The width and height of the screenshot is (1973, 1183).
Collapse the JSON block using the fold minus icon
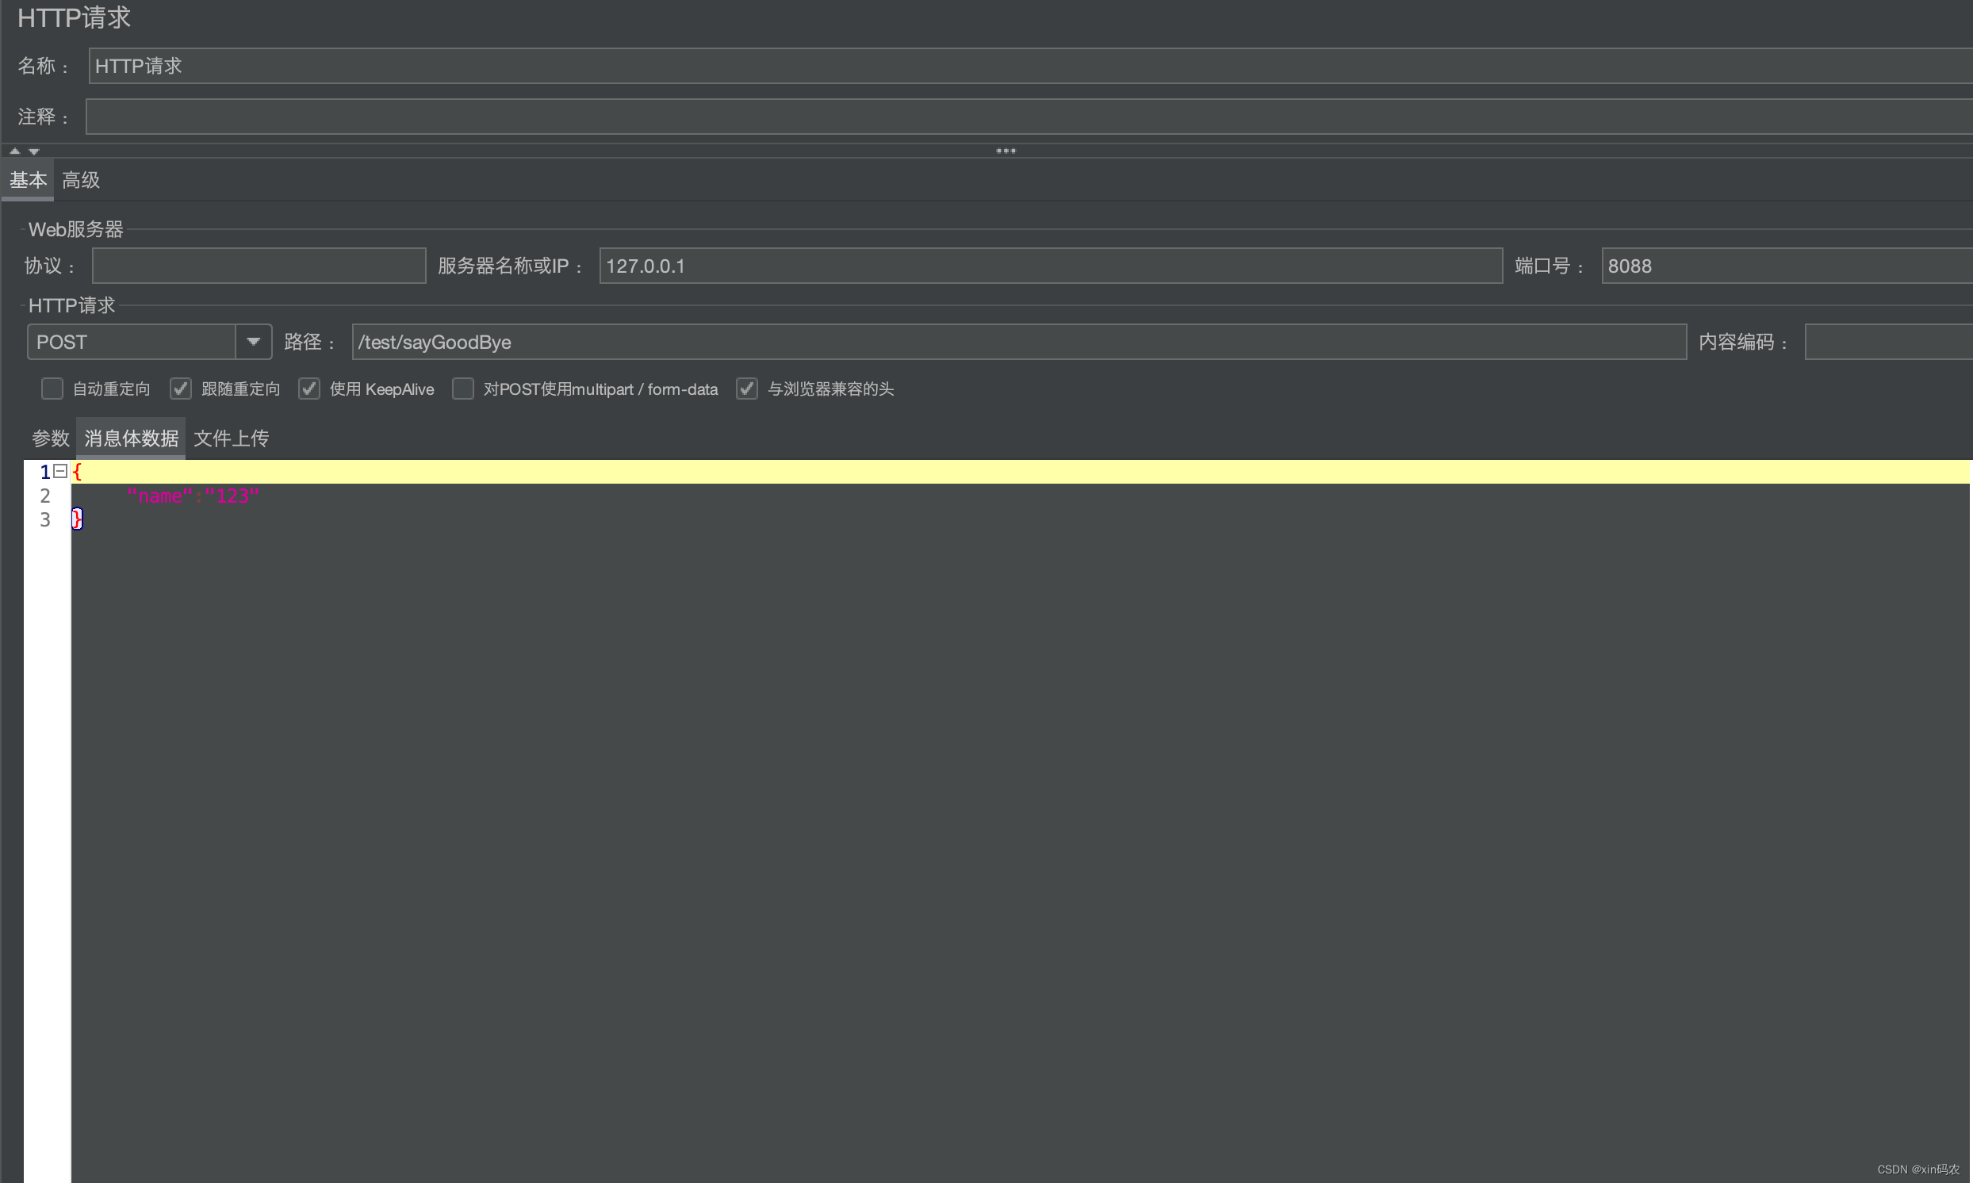pyautogui.click(x=59, y=471)
